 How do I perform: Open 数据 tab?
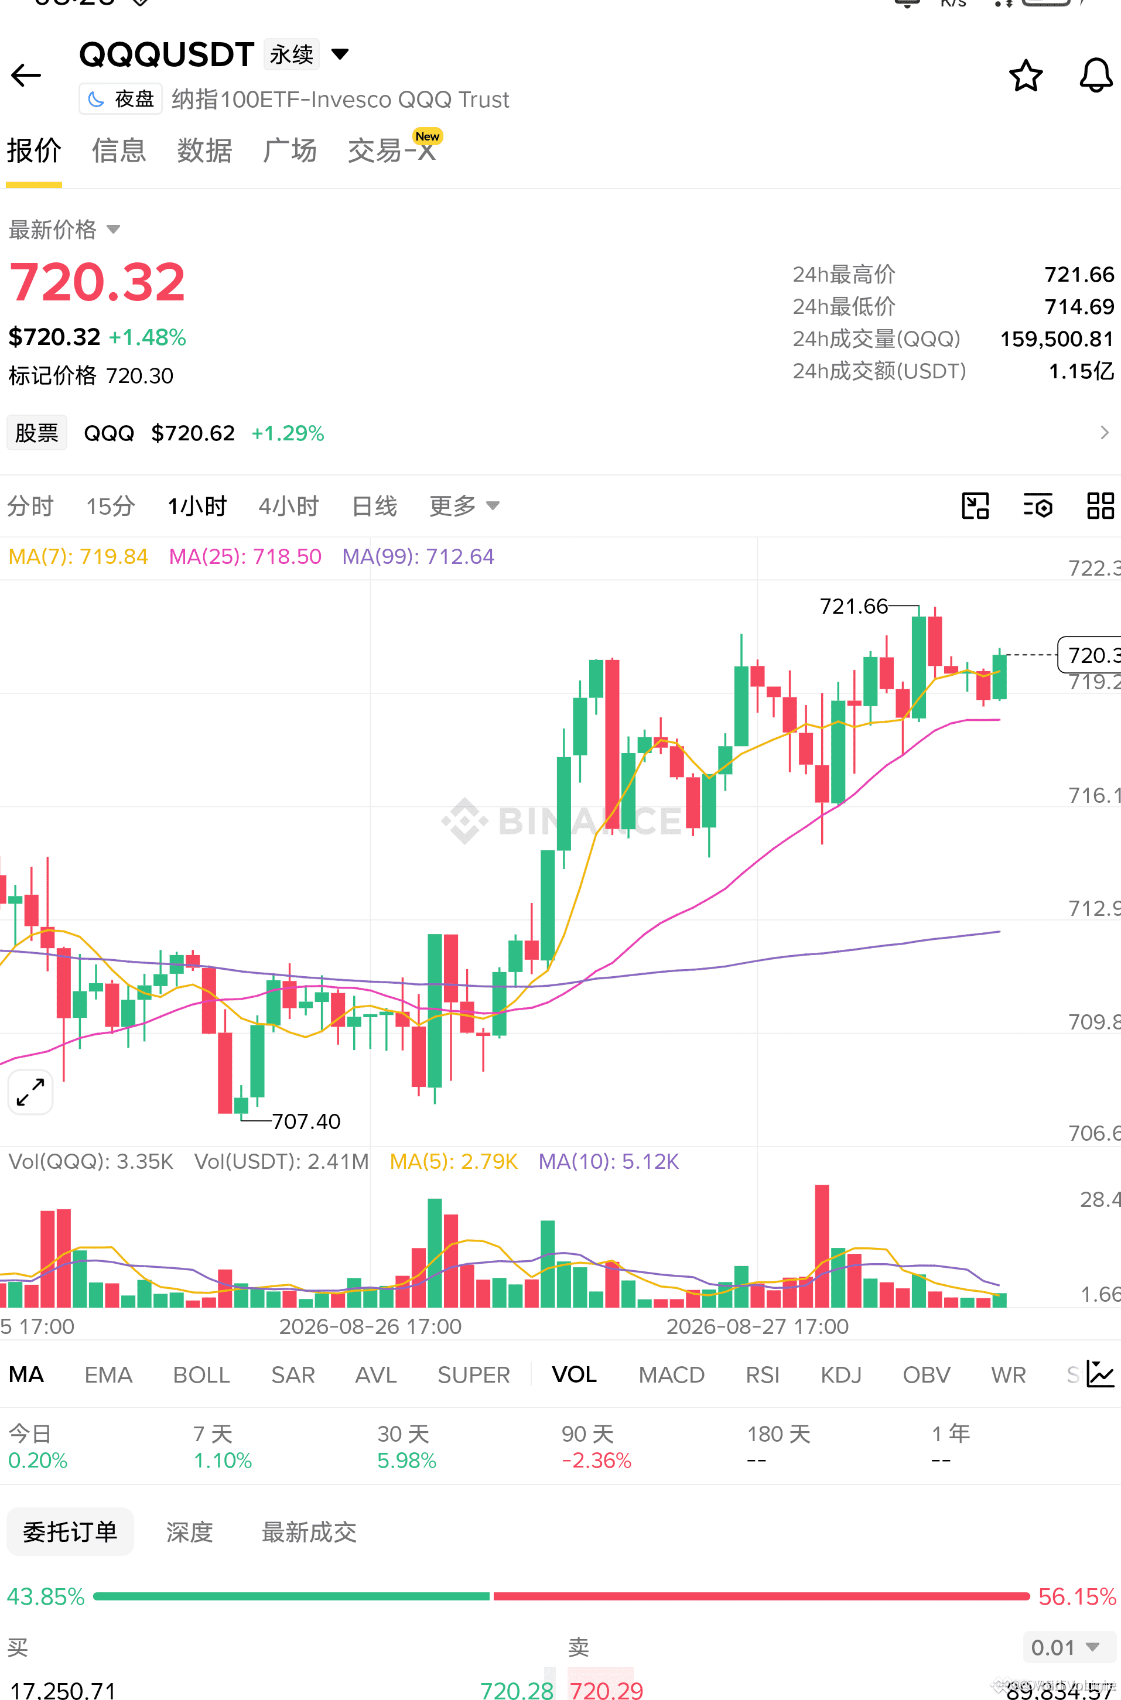(x=204, y=151)
